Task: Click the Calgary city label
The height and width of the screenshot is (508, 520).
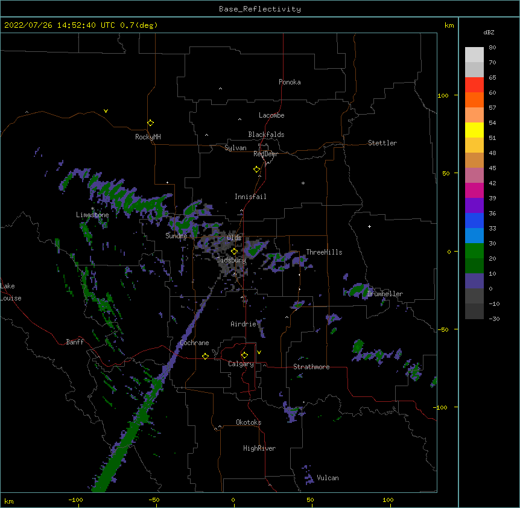Action: point(241,364)
